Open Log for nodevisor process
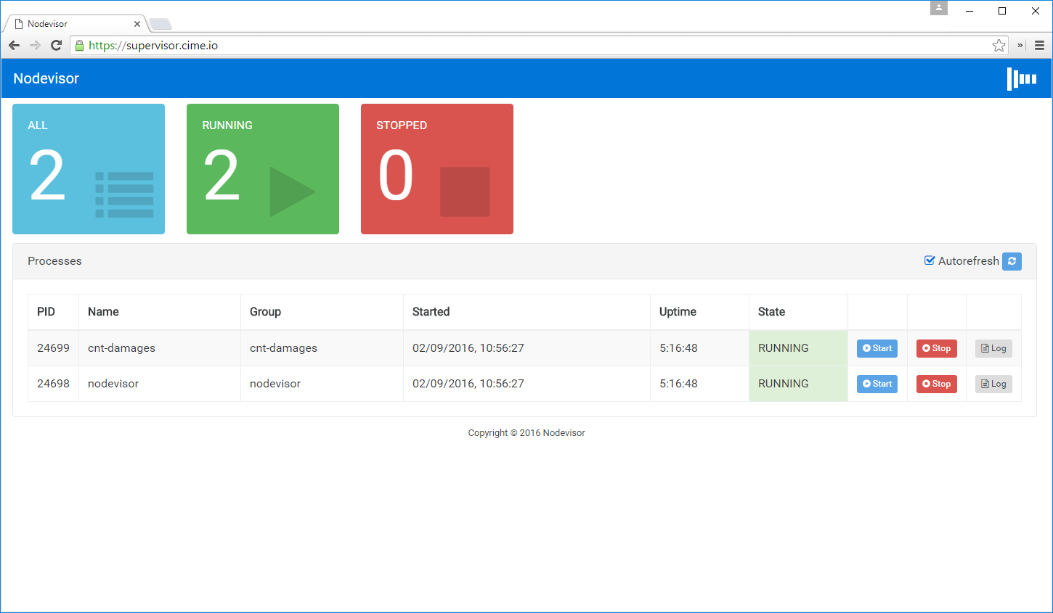 coord(993,384)
